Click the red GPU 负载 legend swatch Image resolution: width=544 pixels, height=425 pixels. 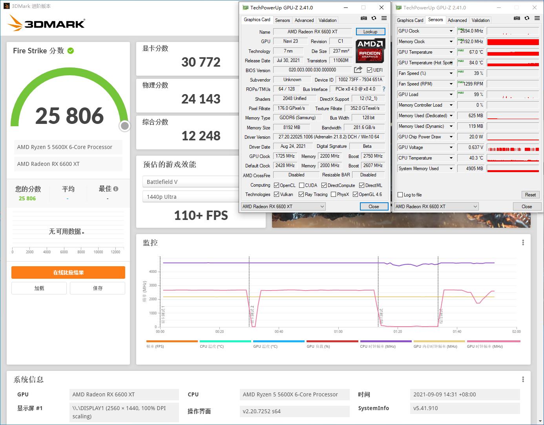coord(332,341)
